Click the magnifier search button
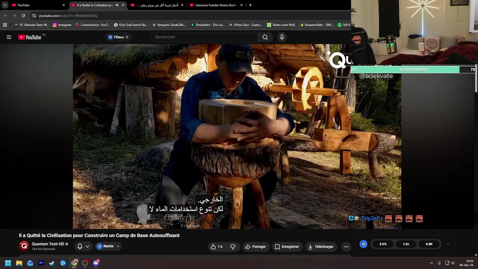 coord(265,37)
